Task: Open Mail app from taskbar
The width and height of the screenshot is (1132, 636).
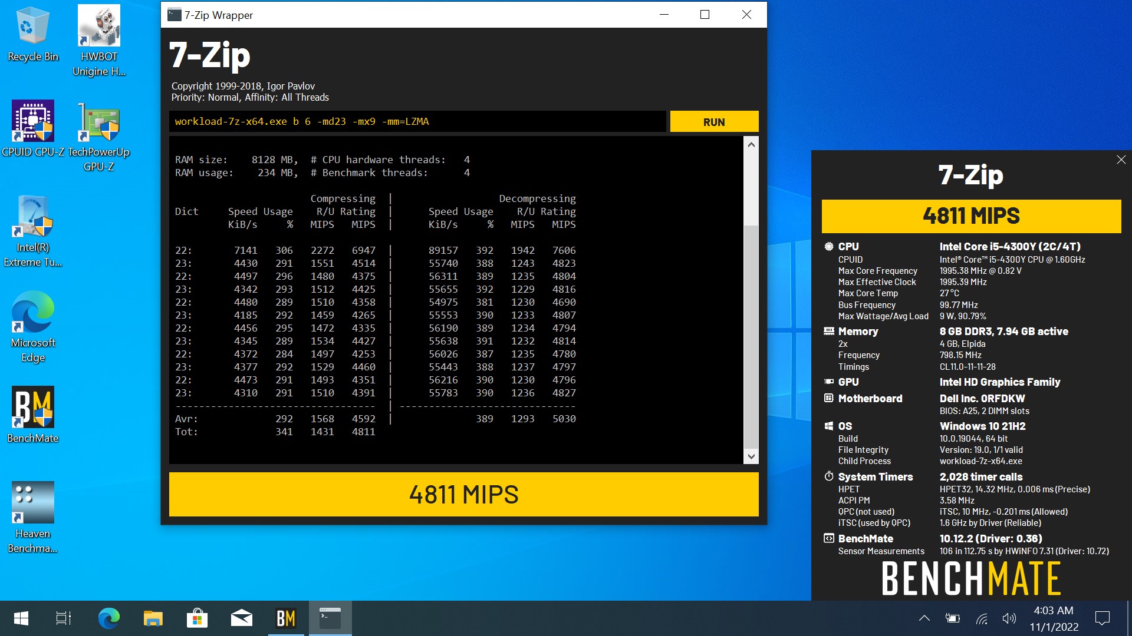Action: click(242, 618)
